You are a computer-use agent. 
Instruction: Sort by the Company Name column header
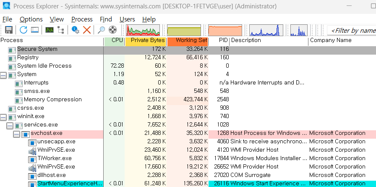(x=342, y=40)
